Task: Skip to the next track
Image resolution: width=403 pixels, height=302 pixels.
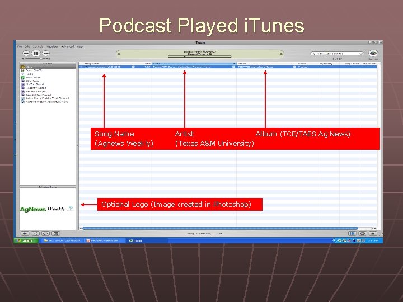Action: point(46,54)
